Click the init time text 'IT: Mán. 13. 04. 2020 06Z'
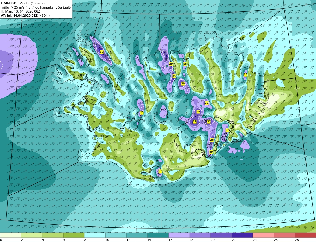Image resolution: width=316 pixels, height=242 pixels. point(20,11)
